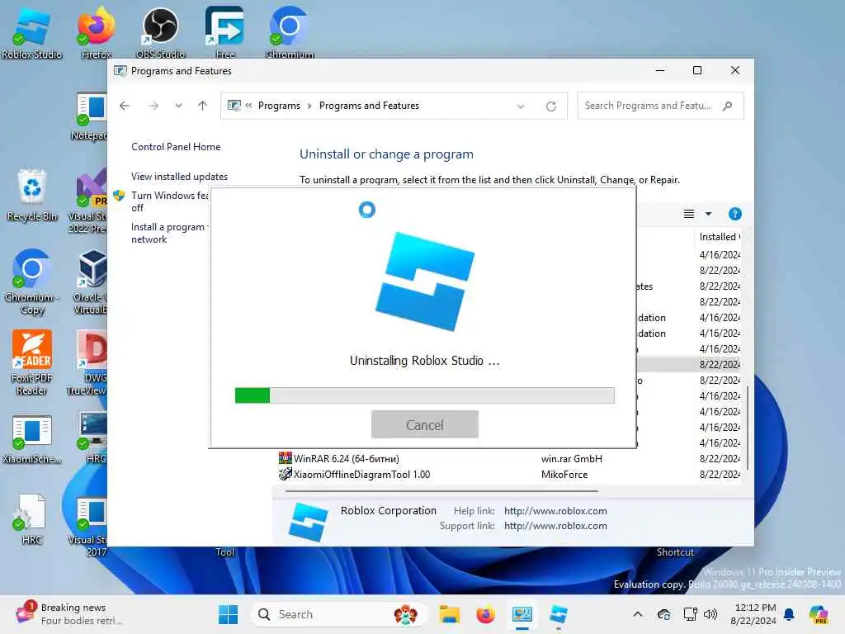The image size is (845, 634).
Task: Open Roblox Studio taskbar icon
Action: [x=559, y=614]
